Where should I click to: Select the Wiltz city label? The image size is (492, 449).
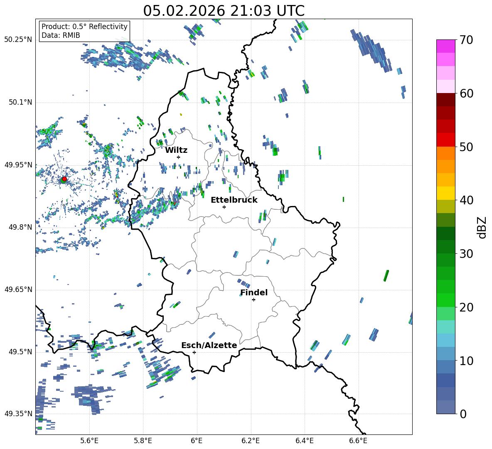(x=176, y=150)
